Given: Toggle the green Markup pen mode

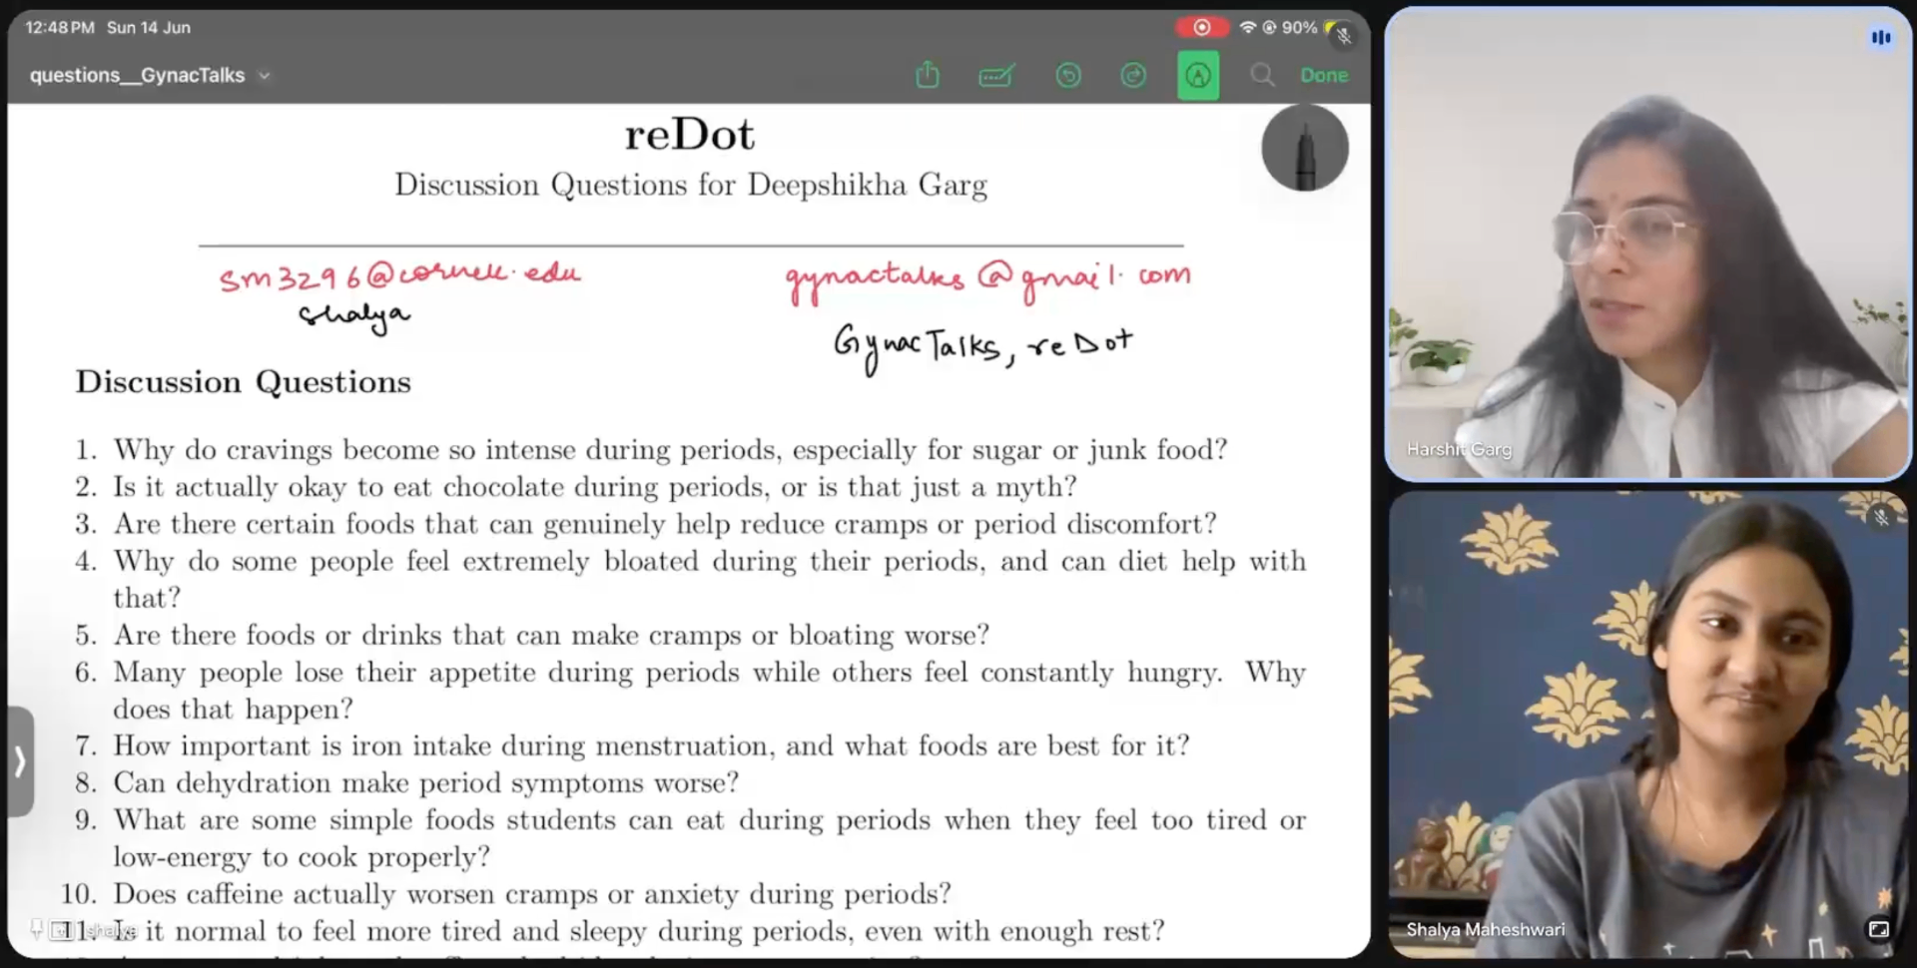Looking at the screenshot, I should [1198, 76].
